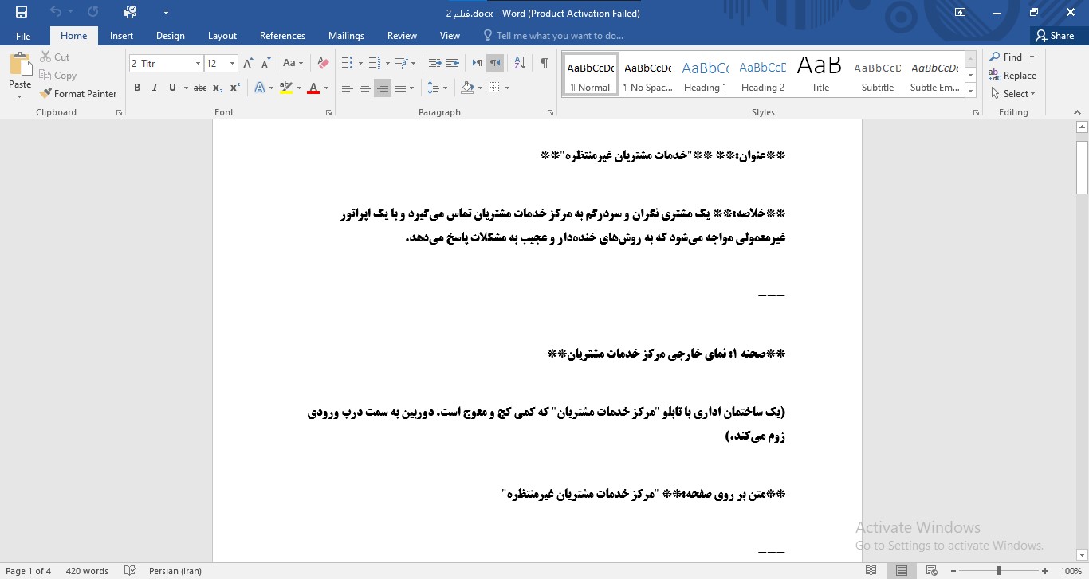The height and width of the screenshot is (579, 1089).
Task: Open the font name dropdown
Action: pyautogui.click(x=198, y=63)
